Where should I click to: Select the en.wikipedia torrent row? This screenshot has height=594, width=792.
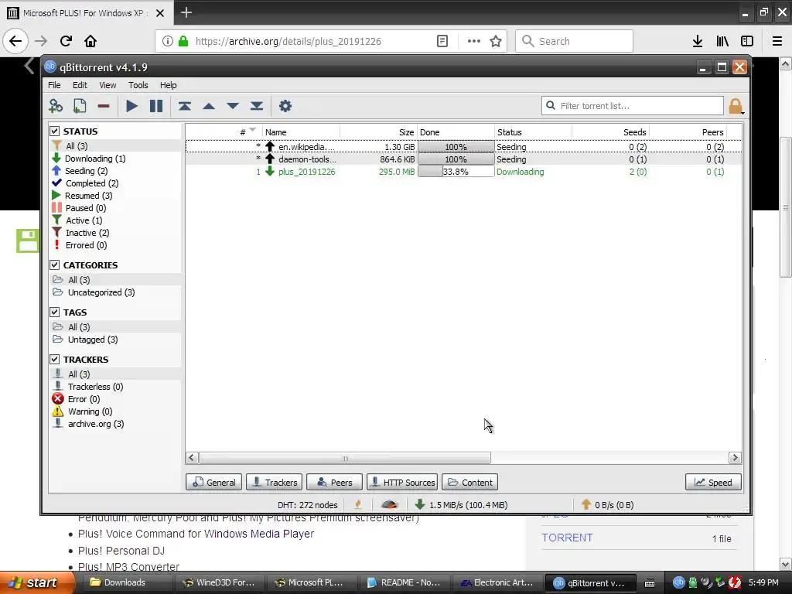coord(463,147)
